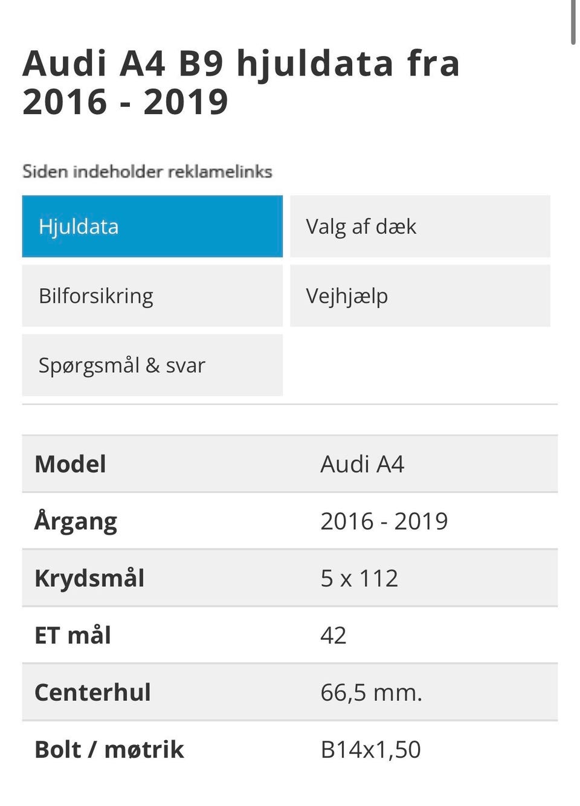Open the Valg af dæk tab
580x806 pixels.
420,227
